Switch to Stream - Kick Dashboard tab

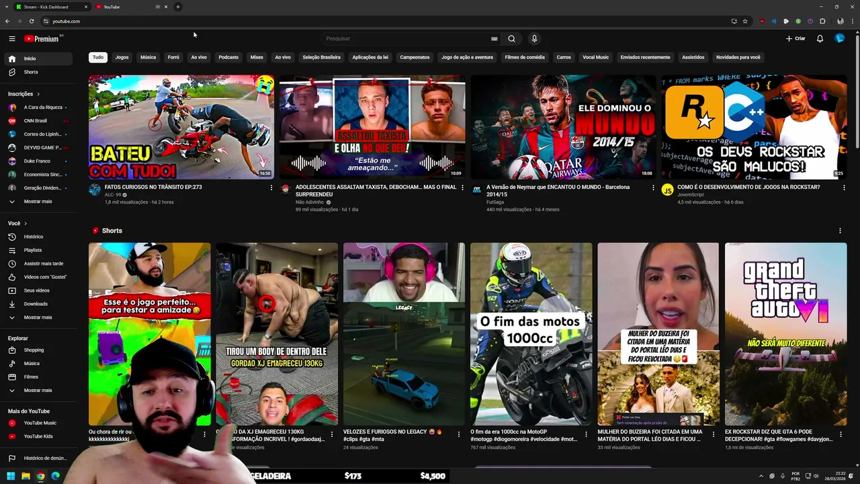[x=51, y=7]
